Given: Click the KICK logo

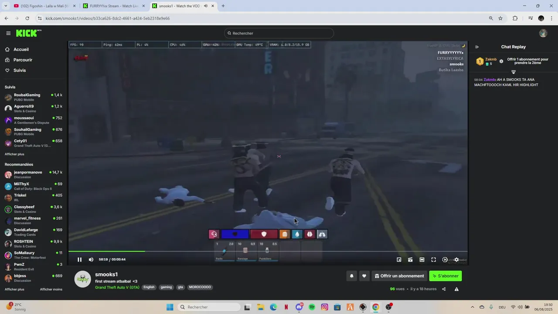Looking at the screenshot, I should point(28,33).
